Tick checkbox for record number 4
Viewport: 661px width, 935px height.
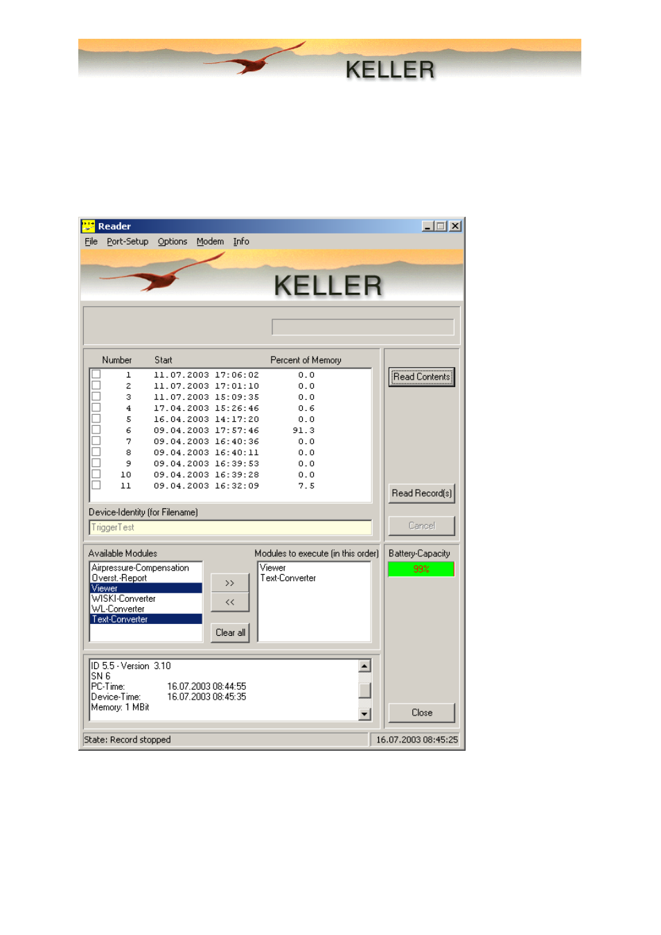(96, 408)
